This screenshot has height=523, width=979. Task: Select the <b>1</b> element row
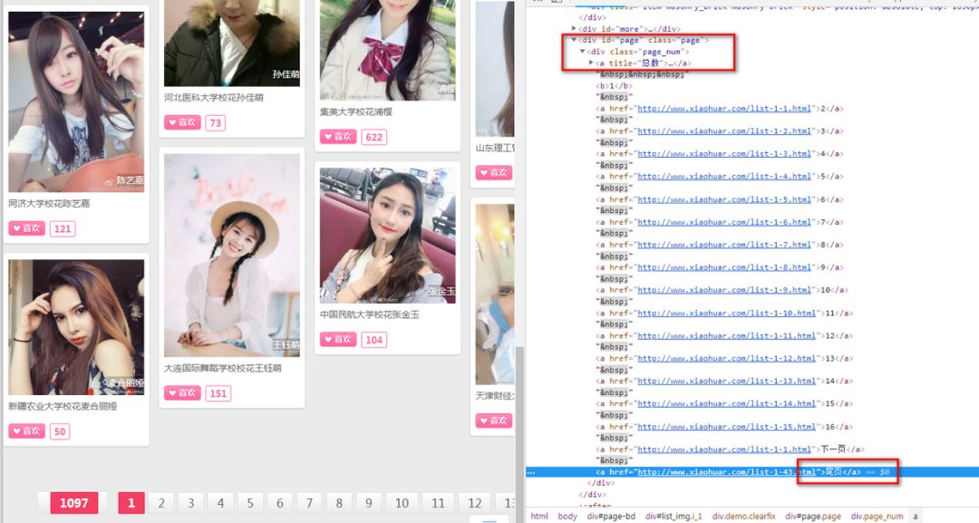tap(615, 86)
